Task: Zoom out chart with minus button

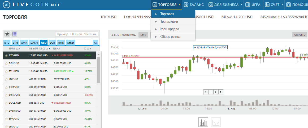Action: (x=210, y=92)
